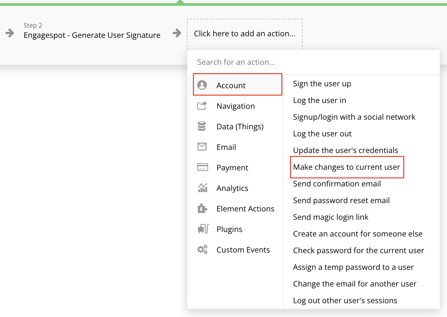Click the Custom Events gears icon
447x317 pixels.
pyautogui.click(x=202, y=249)
